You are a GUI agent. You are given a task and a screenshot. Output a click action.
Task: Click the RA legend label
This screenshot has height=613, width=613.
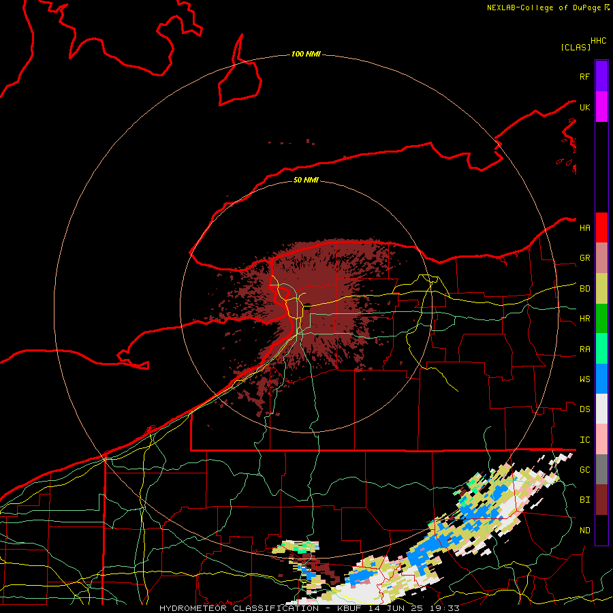click(x=584, y=349)
